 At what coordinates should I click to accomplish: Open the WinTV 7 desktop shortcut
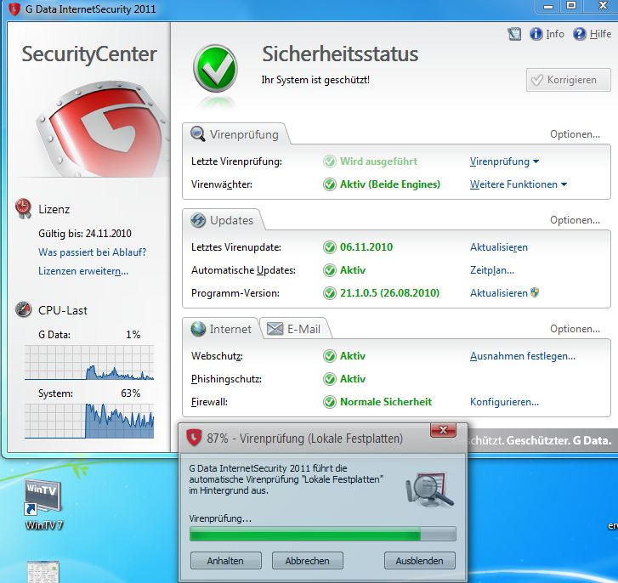point(43,504)
